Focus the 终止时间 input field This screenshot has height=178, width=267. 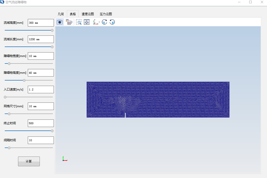click(41, 123)
